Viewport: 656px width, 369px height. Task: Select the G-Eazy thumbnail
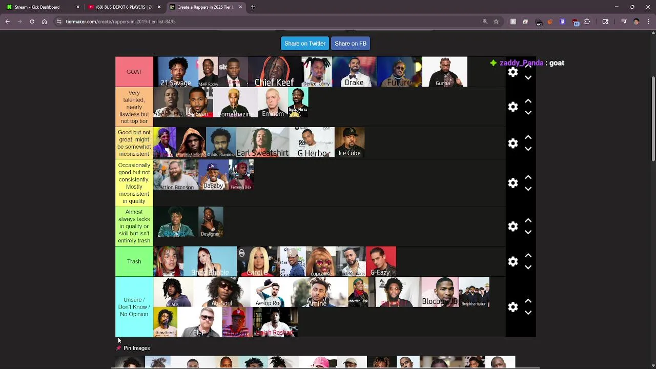pos(381,261)
